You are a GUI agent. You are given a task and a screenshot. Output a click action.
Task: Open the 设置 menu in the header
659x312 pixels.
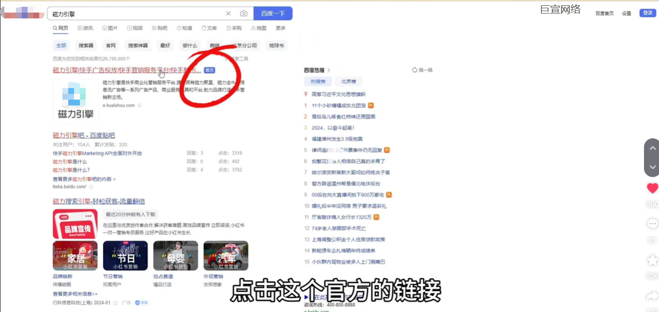[x=627, y=14]
